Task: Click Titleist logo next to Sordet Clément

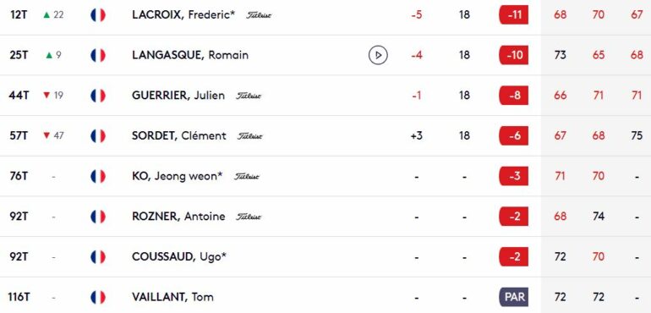Action: tap(250, 136)
